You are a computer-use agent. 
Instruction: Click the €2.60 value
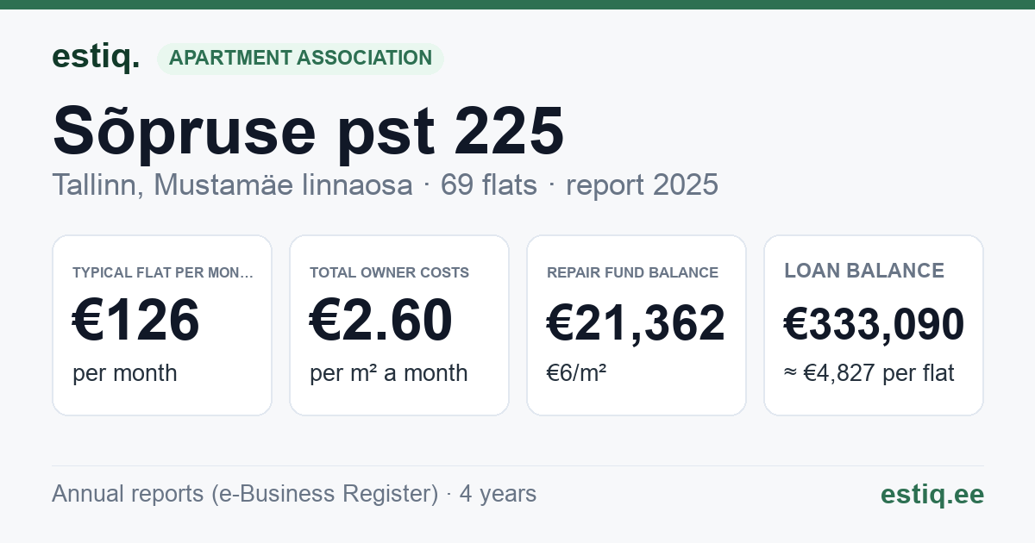(x=381, y=320)
